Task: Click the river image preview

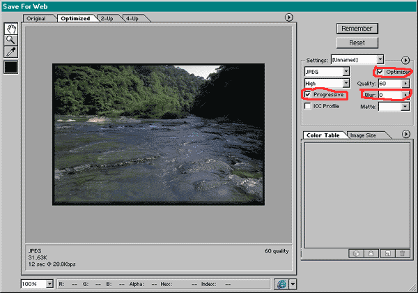Action: pos(158,134)
